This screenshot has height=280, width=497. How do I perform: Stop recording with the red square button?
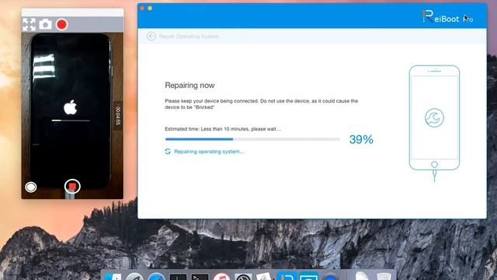tap(72, 187)
